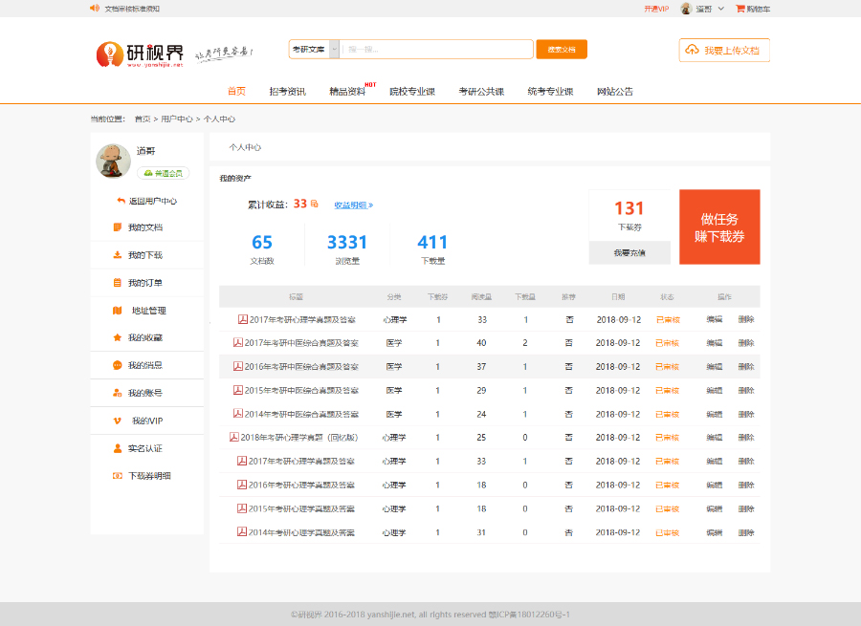
Task: Click inside the search text input field
Action: pyautogui.click(x=435, y=49)
